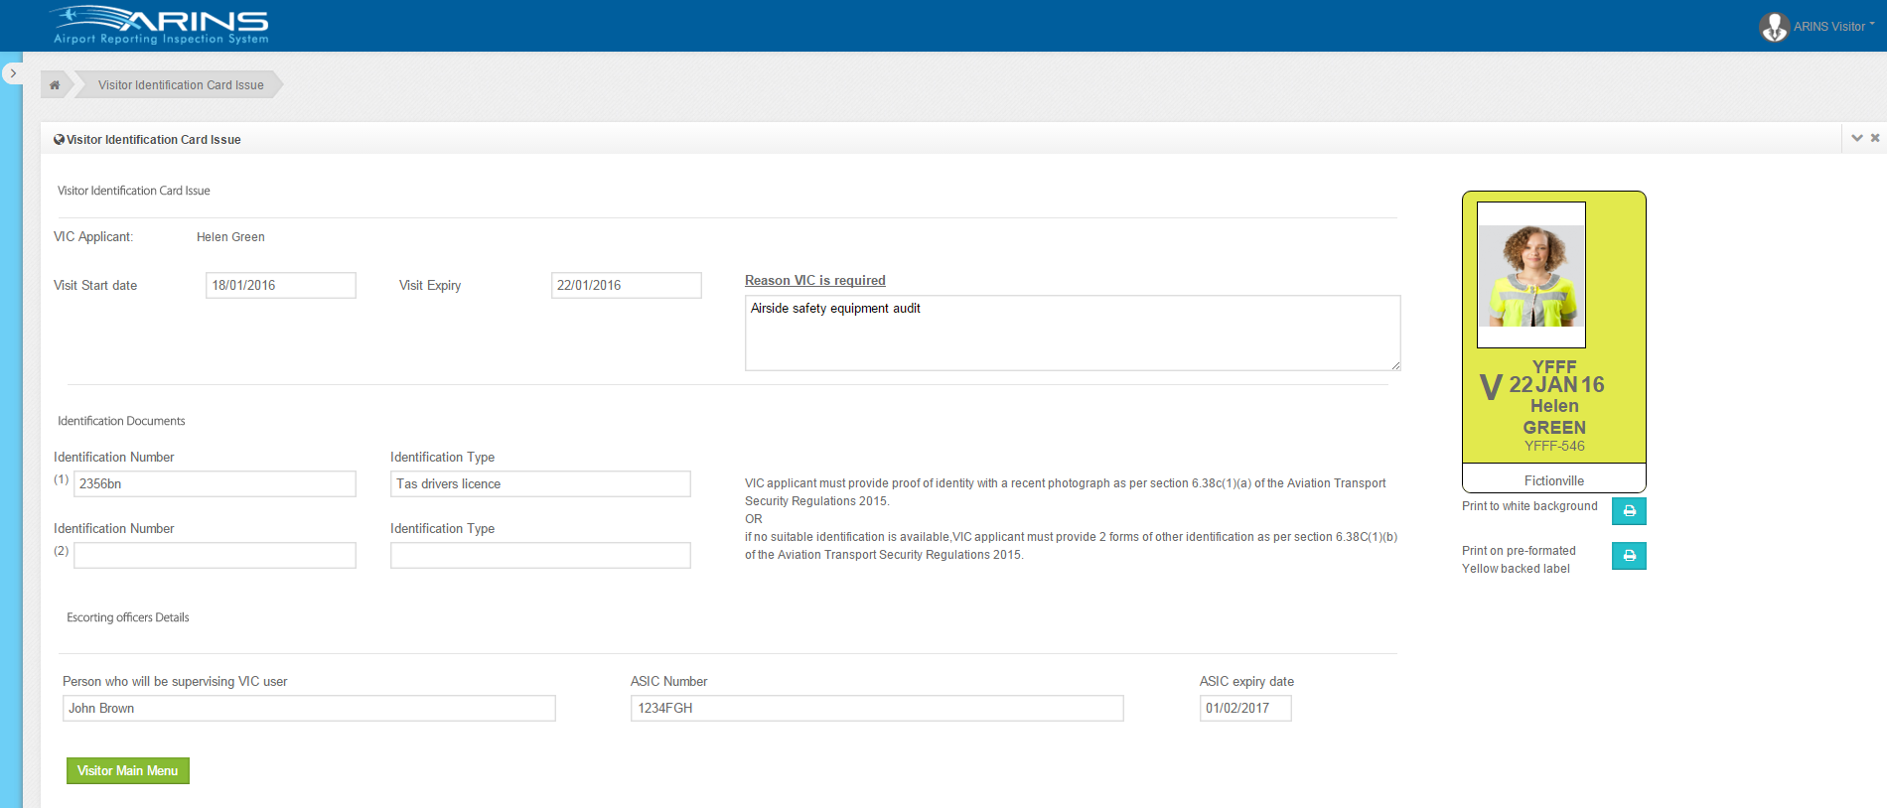Edit the Visit Expiry date field

pos(626,286)
